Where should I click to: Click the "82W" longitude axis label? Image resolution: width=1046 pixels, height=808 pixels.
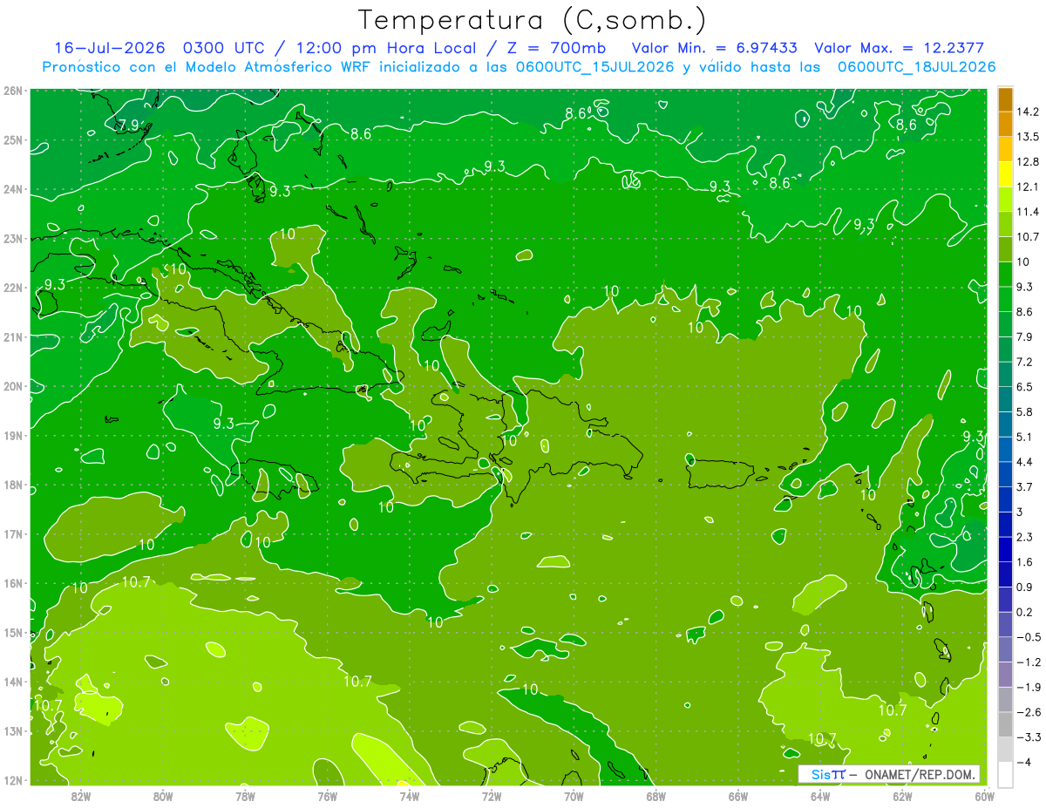tap(80, 796)
